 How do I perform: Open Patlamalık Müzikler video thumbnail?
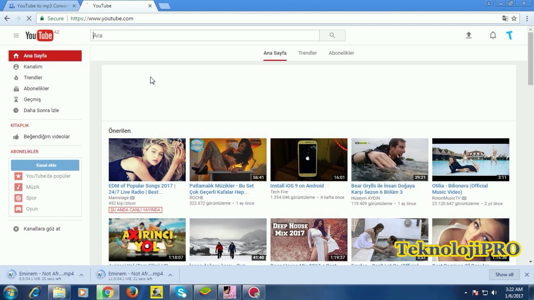(x=228, y=160)
